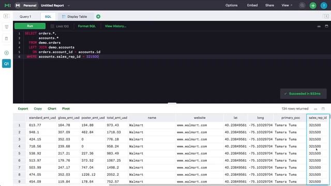Expand the Untitled Report dropdown arrow
Image resolution: width=331 pixels, height=186 pixels.
[69, 6]
